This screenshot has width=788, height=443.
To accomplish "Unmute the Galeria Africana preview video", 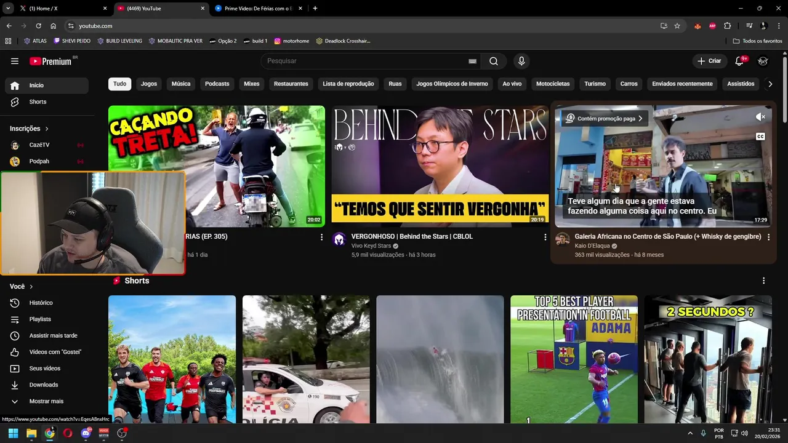I will 761,117.
